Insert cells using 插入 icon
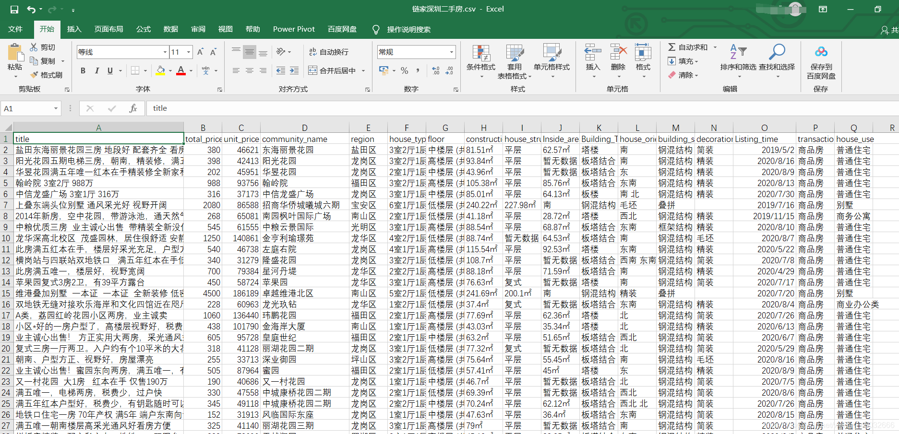The image size is (899, 434). (593, 61)
